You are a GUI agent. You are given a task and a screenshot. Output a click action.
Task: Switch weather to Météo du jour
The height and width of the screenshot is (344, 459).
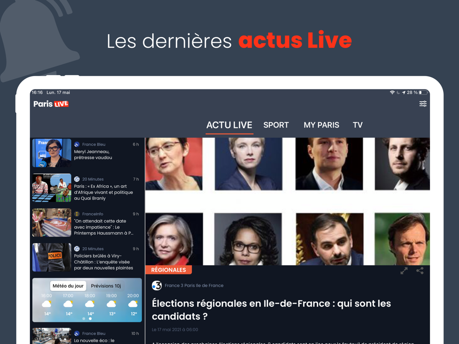(68, 286)
